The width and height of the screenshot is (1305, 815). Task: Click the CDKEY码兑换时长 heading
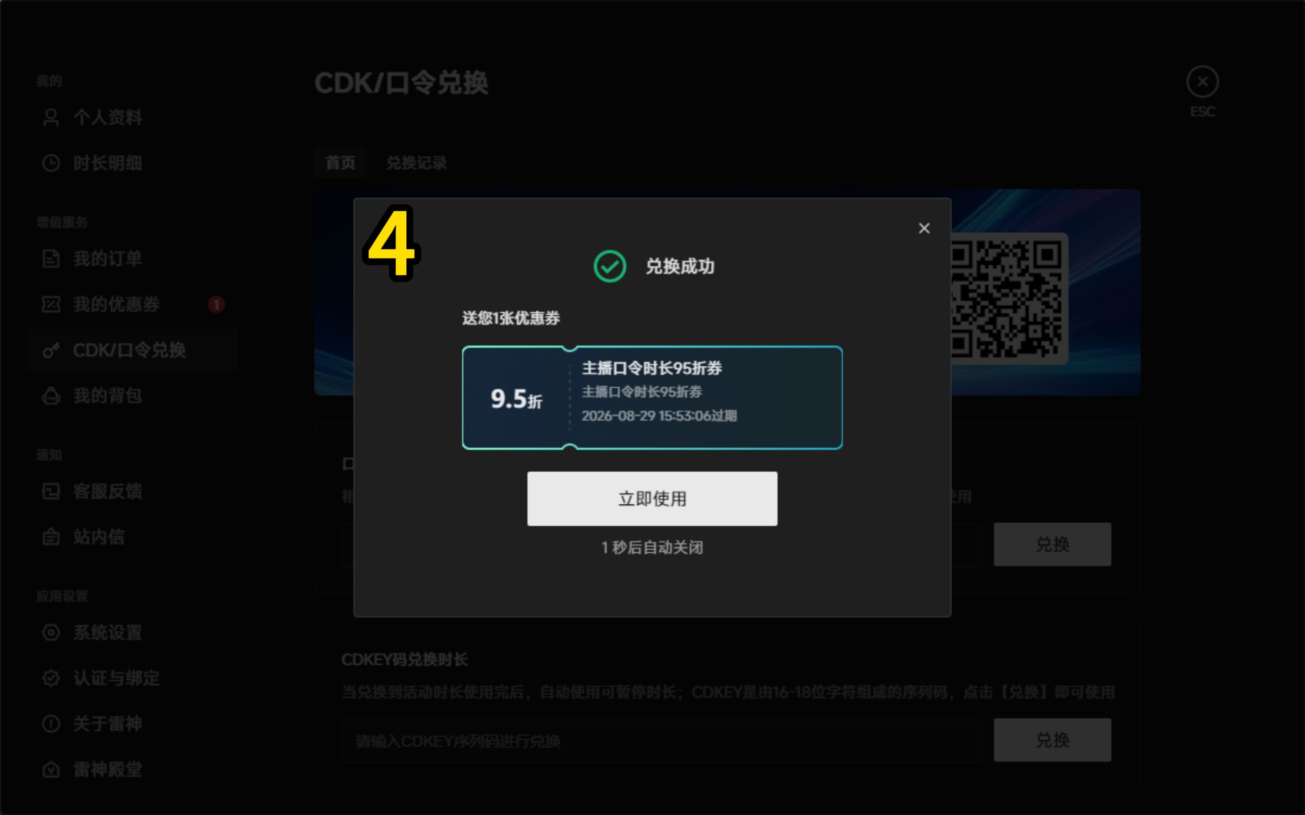tap(404, 660)
